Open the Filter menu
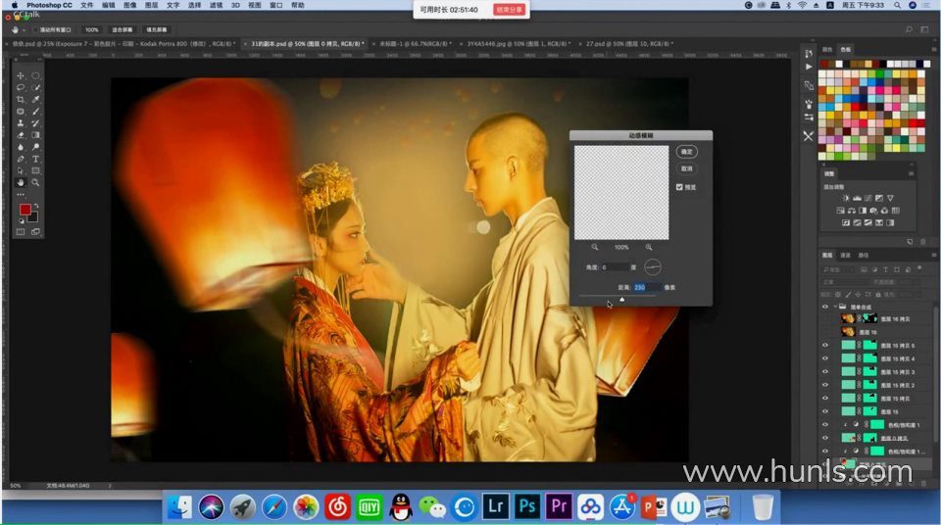 pos(216,5)
